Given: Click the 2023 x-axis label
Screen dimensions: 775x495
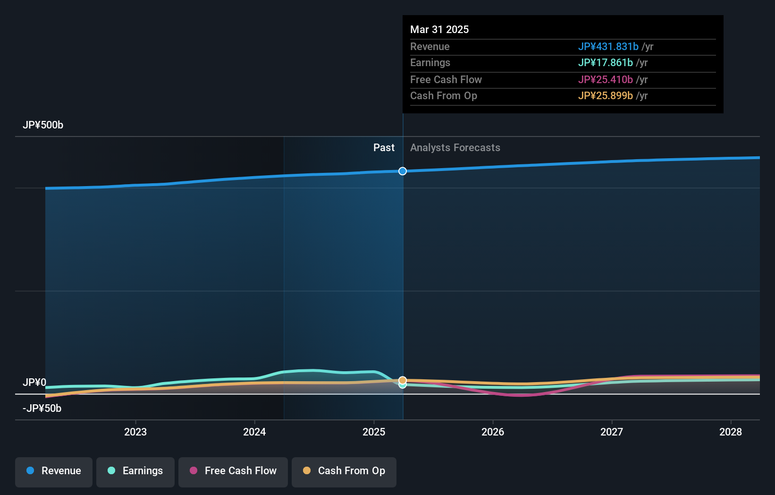Looking at the screenshot, I should pyautogui.click(x=135, y=432).
